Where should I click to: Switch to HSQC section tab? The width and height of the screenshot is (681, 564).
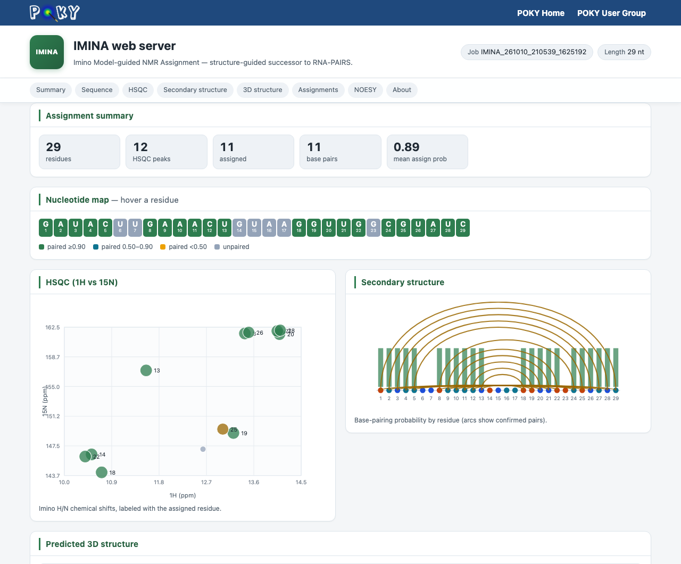[138, 90]
